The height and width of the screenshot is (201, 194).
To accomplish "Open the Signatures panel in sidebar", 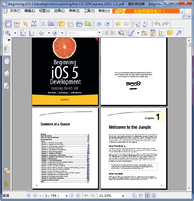I will coord(7,86).
